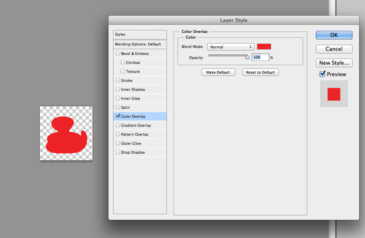Select the Inner Glow row label
365x238 pixels.
pos(130,98)
